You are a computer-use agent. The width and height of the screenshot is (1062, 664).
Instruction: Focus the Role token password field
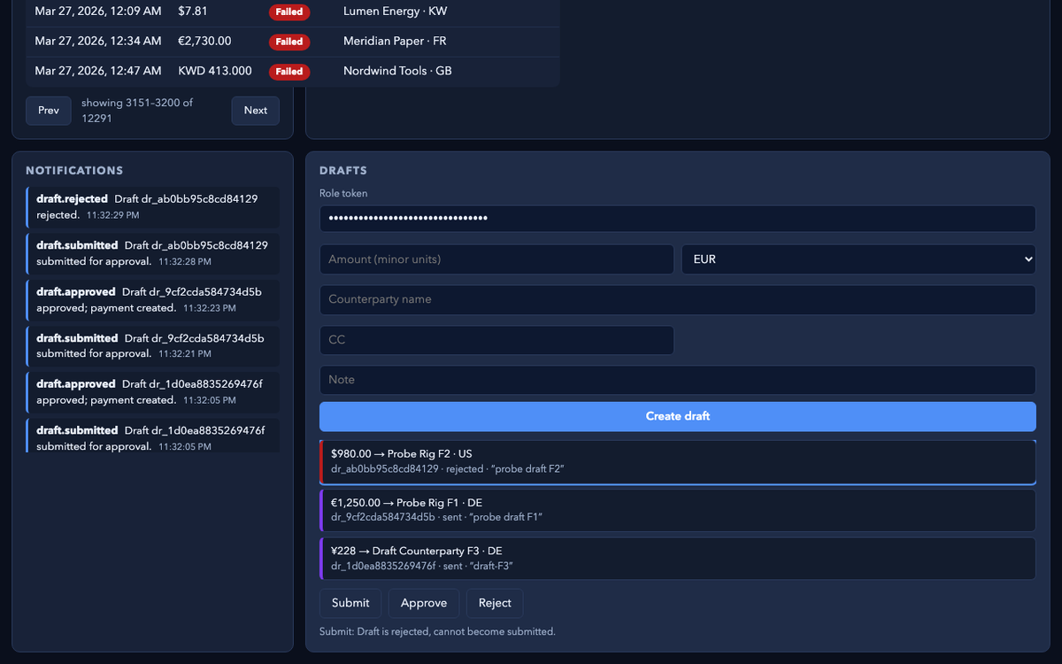[677, 219]
